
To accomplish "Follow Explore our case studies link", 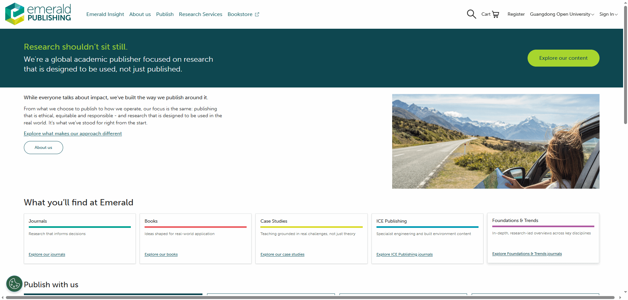I will coord(282,254).
